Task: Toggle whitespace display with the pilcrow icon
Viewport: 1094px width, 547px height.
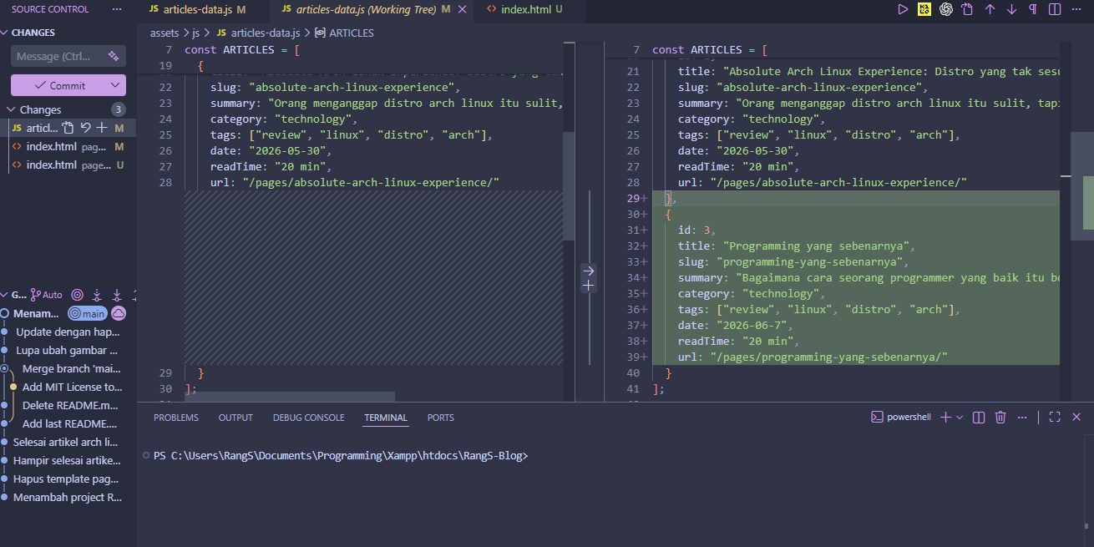Action: (x=1033, y=9)
